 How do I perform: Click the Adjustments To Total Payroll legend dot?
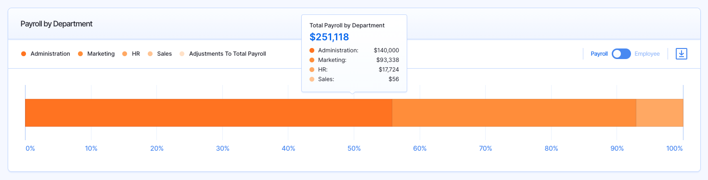click(x=182, y=54)
